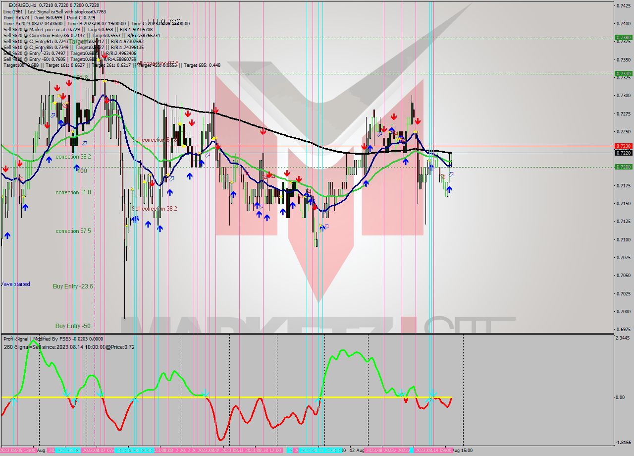Click the 'Sell correction 38.2' chart label
The image size is (634, 456).
155,209
